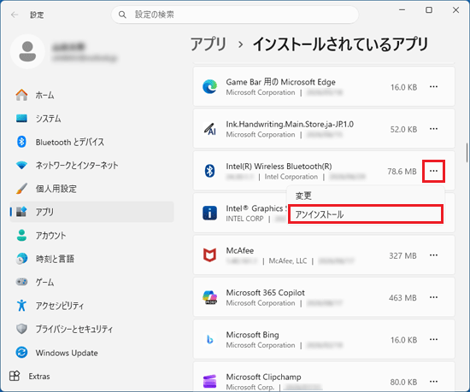Viewport: 470px width, 392px height.
Task: Select アプリ in the sidebar
Action: tap(91, 212)
